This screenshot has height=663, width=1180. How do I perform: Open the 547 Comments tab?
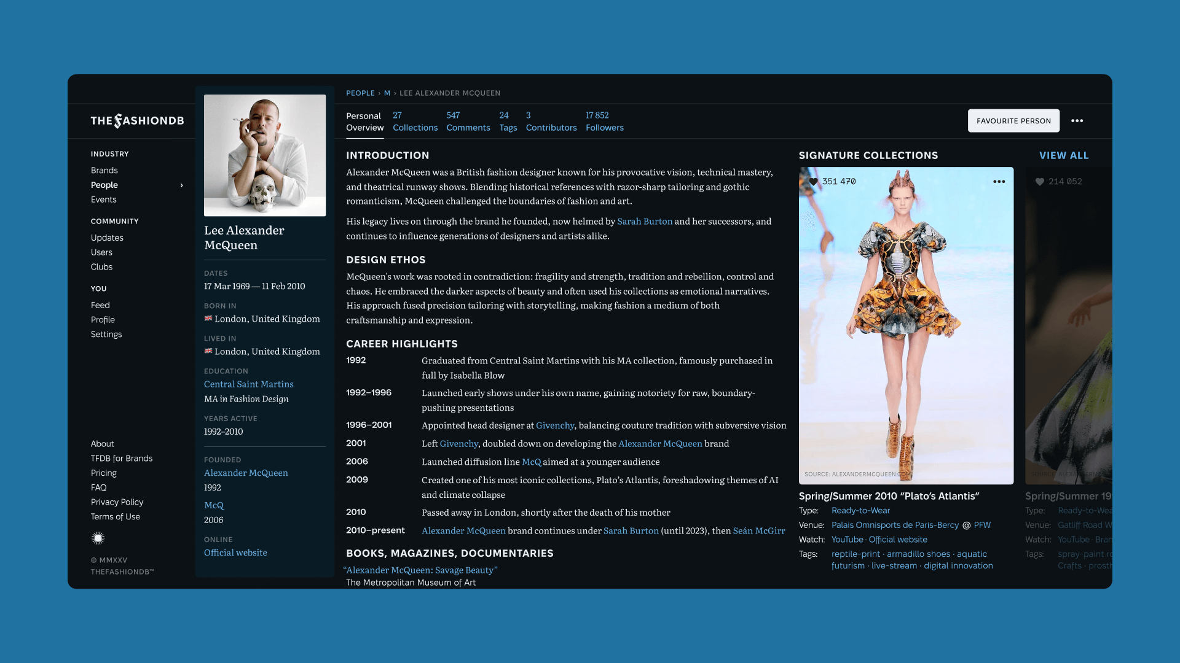click(x=468, y=122)
